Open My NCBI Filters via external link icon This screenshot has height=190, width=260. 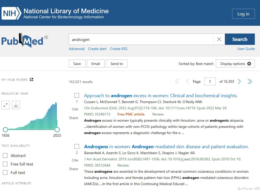tap(31, 79)
